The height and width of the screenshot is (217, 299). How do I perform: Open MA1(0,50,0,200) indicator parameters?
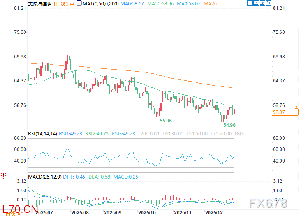(x=100, y=4)
